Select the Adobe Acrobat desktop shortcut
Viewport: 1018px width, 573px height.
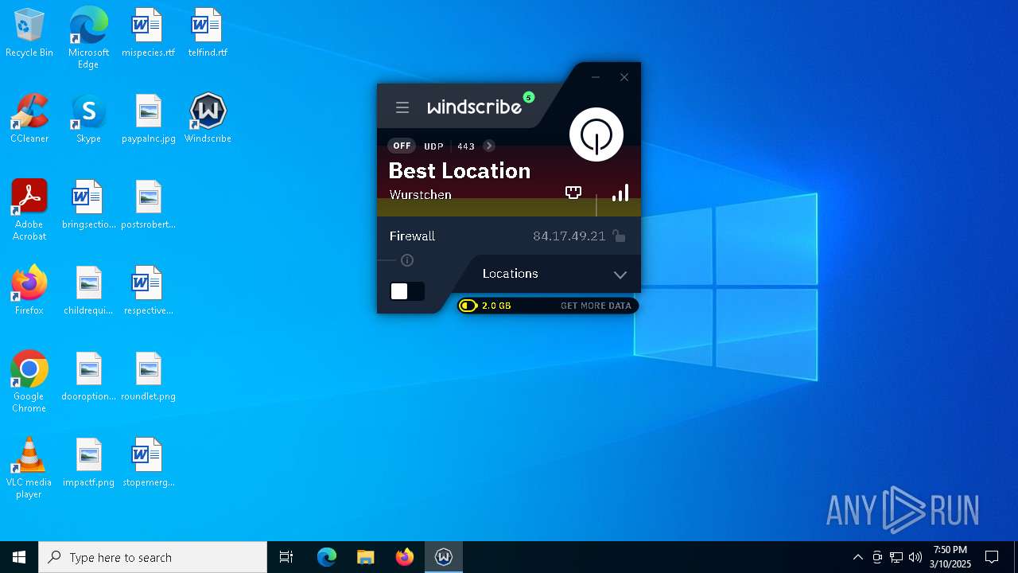[29, 210]
